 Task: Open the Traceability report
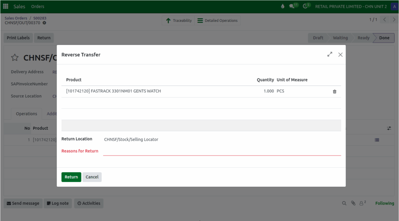coord(178,20)
